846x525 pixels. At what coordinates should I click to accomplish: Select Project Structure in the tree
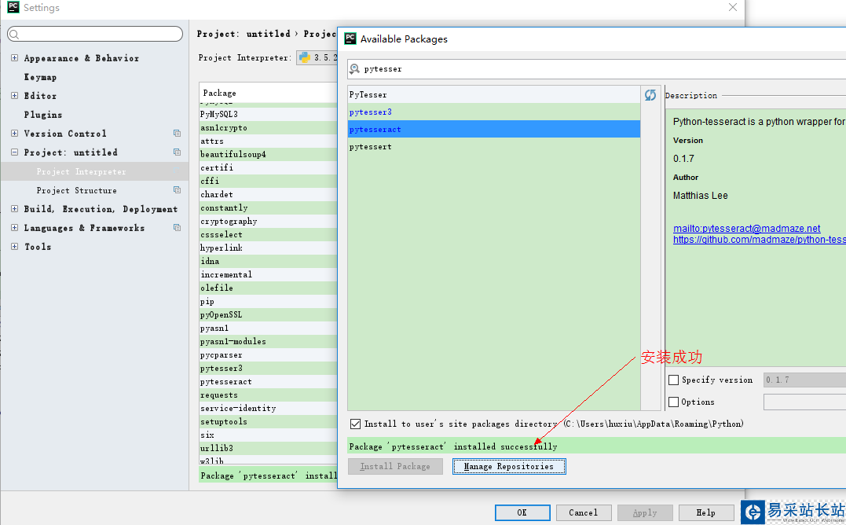pyautogui.click(x=77, y=190)
